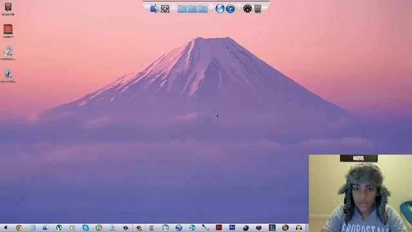
Task: Open the blue globe browser icon in top dock
Action: click(x=220, y=8)
